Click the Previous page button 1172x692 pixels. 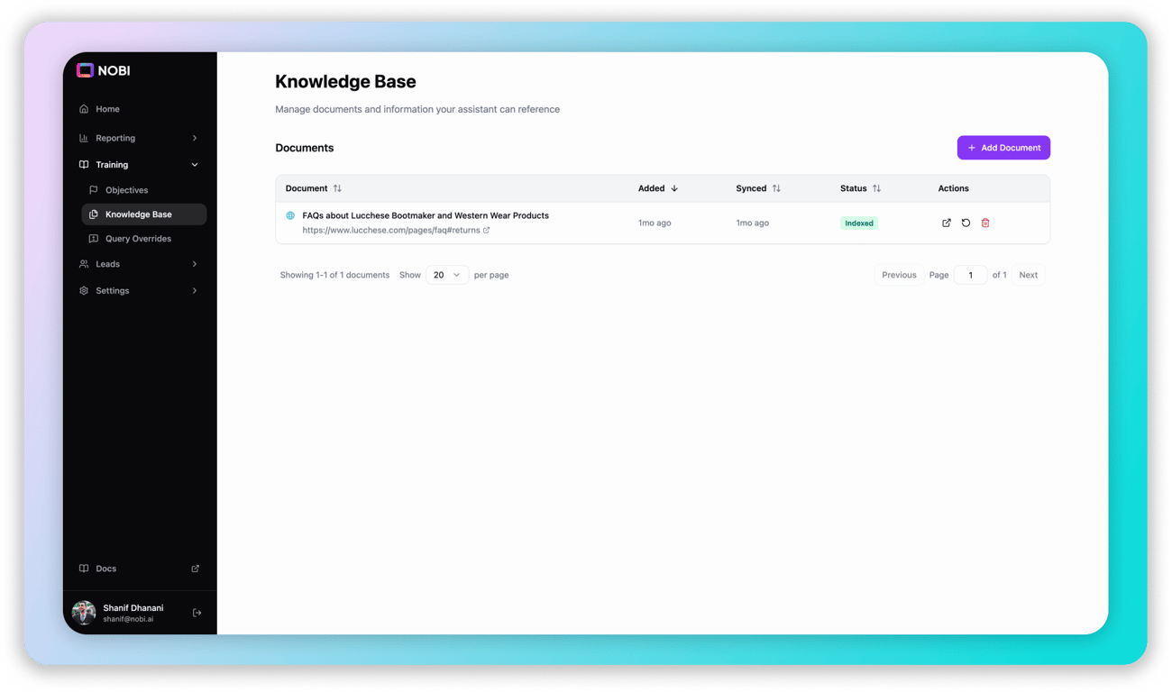coord(899,275)
